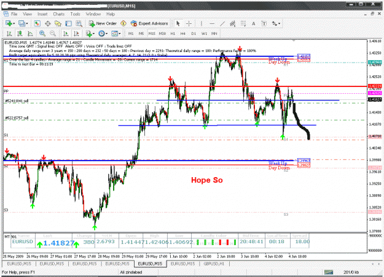The width and height of the screenshot is (384, 277).
Task: Open the File menu
Action: [x=14, y=14]
